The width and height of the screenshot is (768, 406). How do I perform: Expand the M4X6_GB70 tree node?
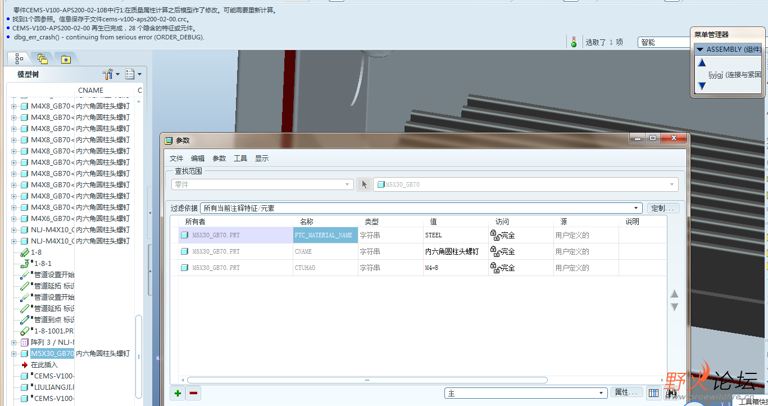[13, 218]
